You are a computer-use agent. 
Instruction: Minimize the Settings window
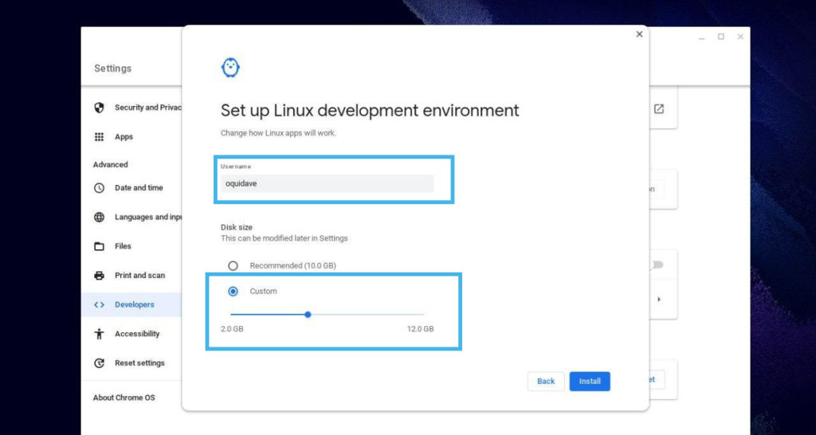tap(701, 37)
